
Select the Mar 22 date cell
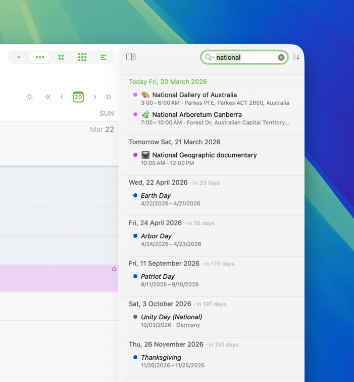(x=102, y=130)
